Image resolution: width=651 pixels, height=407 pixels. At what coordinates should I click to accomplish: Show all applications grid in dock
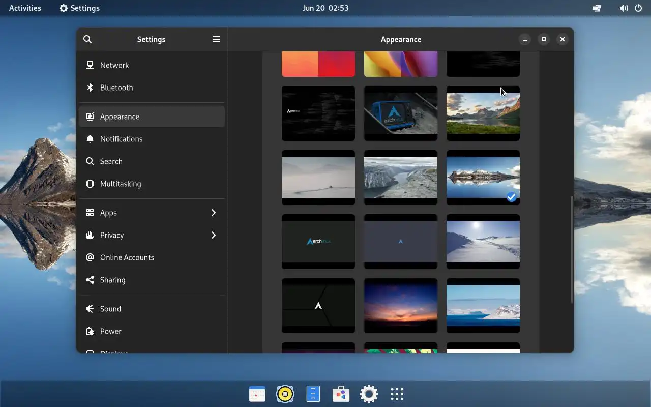[x=397, y=394]
